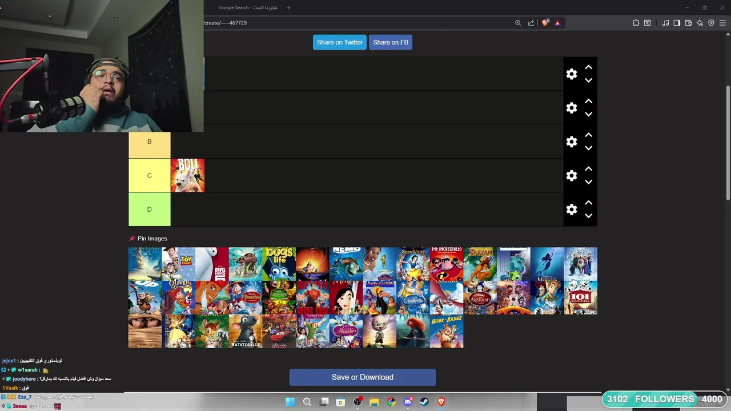Open settings gear for the B tier row
The image size is (731, 411).
572,142
